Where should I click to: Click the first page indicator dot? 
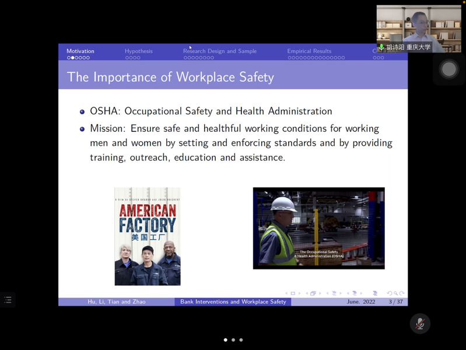(226, 339)
